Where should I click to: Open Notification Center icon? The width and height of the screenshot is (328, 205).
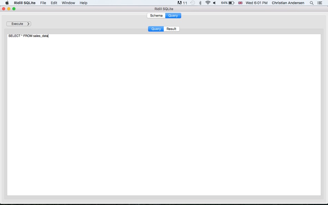pyautogui.click(x=320, y=3)
